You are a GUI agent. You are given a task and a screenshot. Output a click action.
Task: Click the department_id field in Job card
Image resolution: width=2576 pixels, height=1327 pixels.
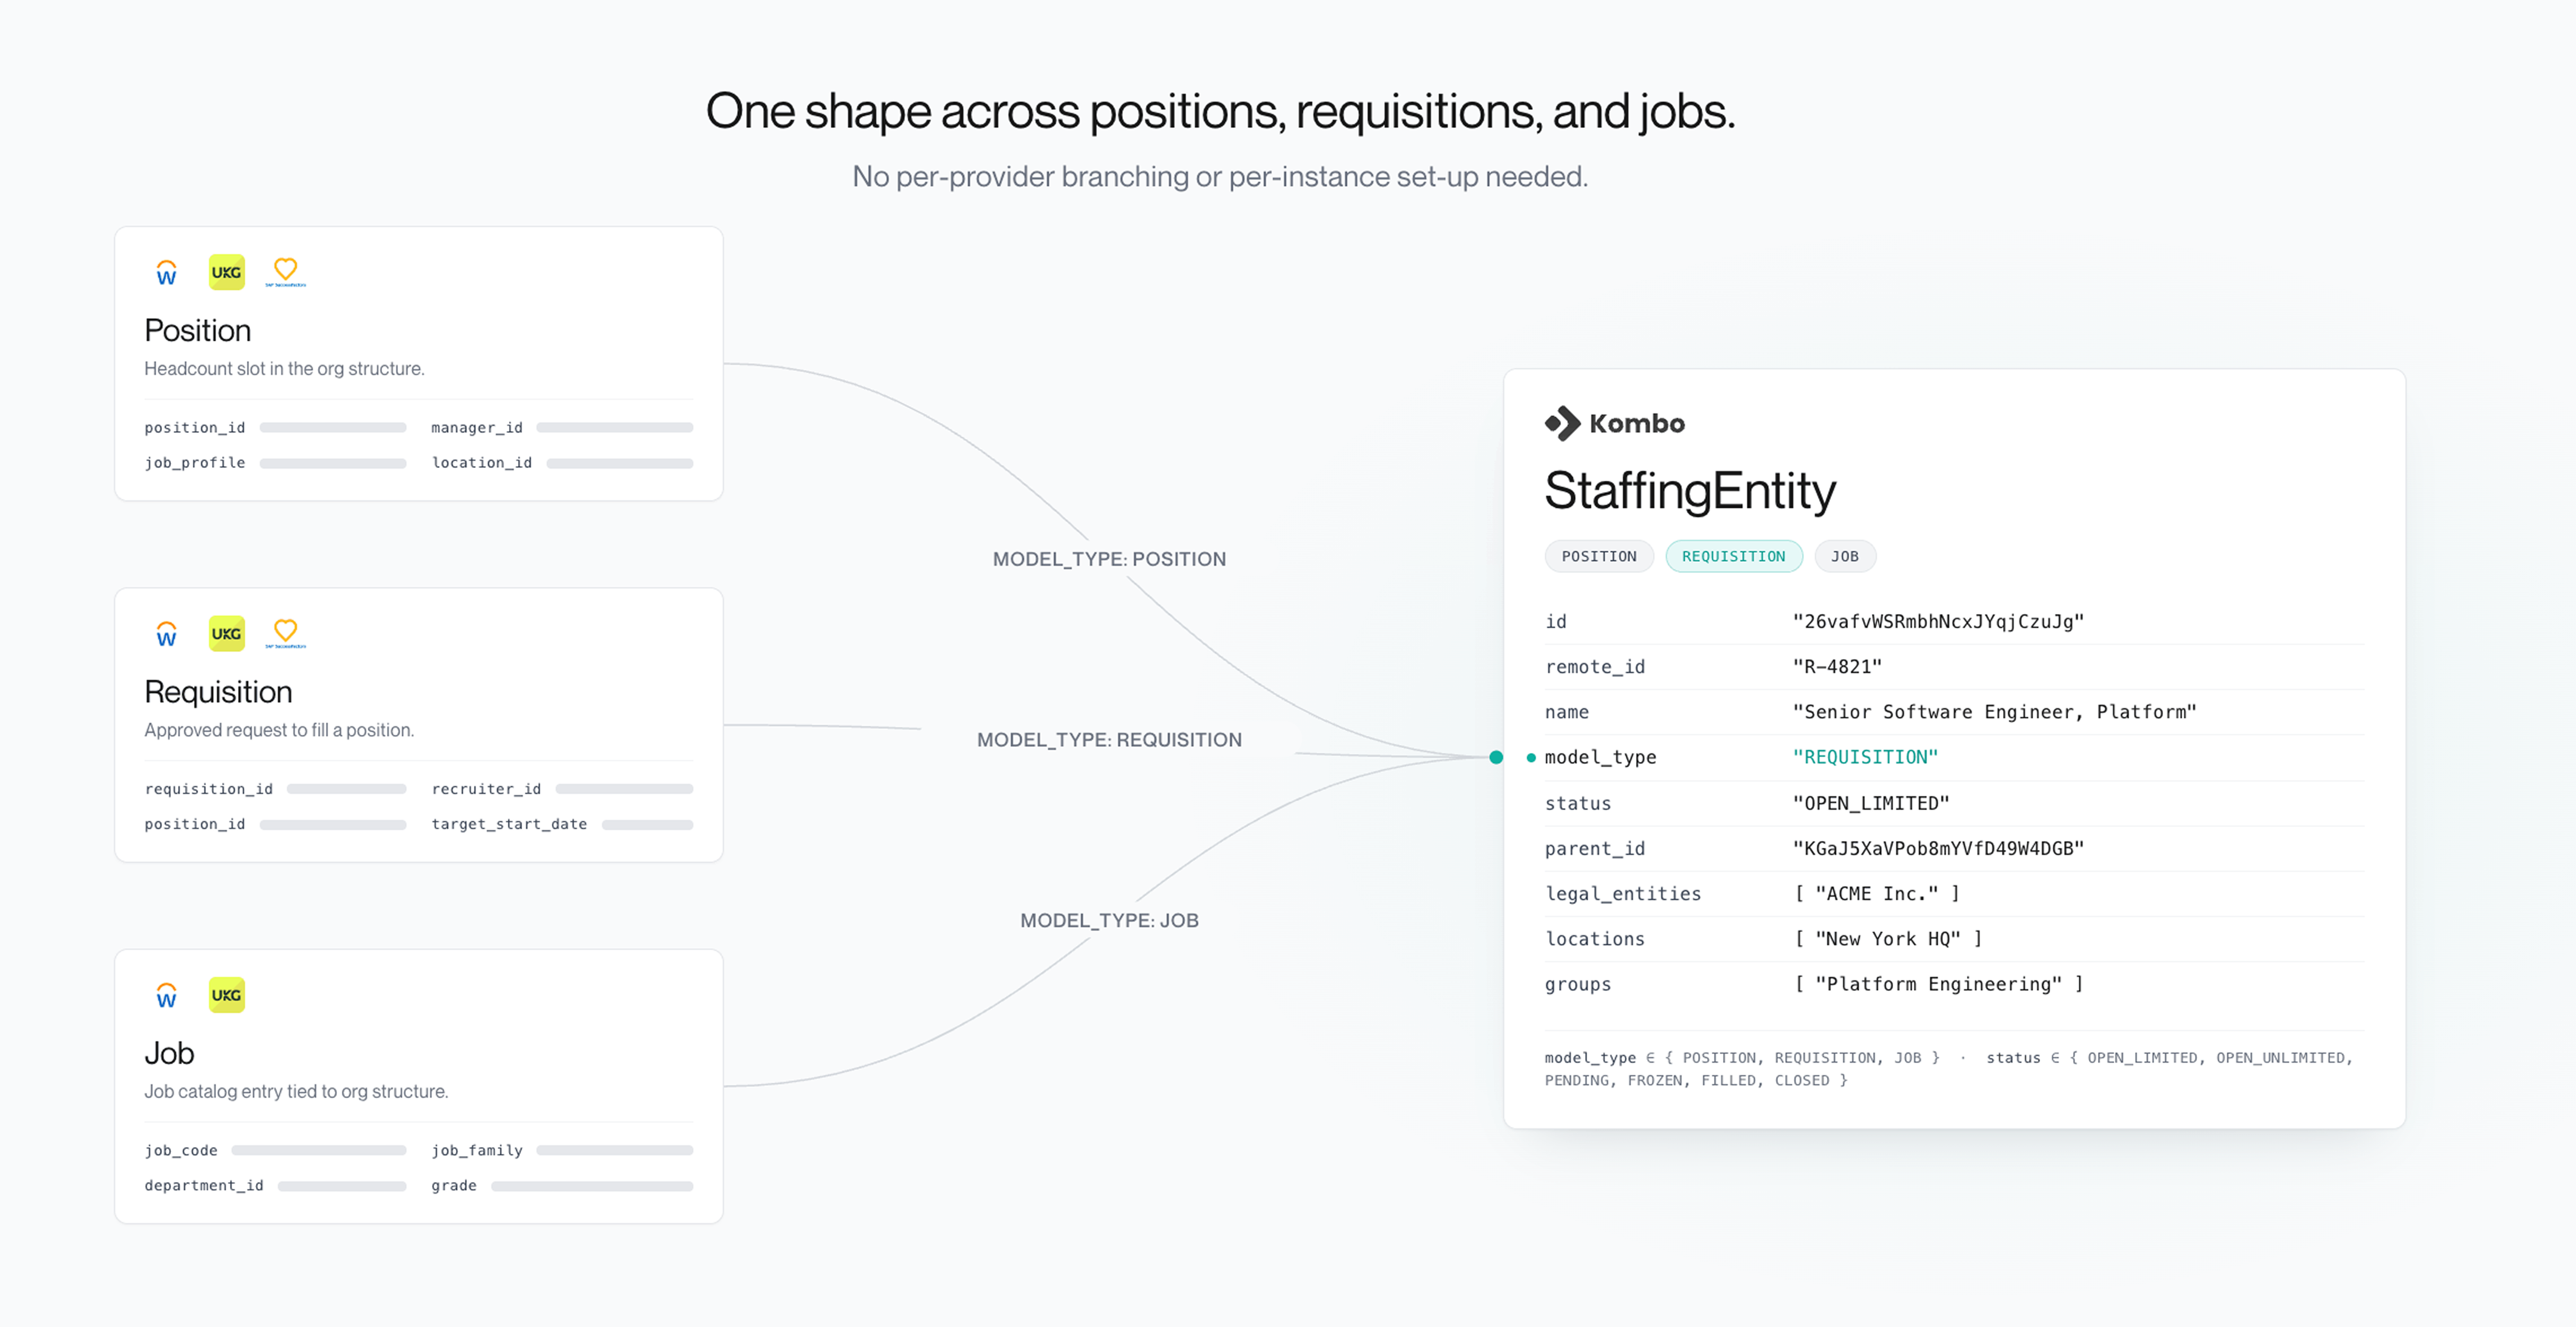point(204,1185)
